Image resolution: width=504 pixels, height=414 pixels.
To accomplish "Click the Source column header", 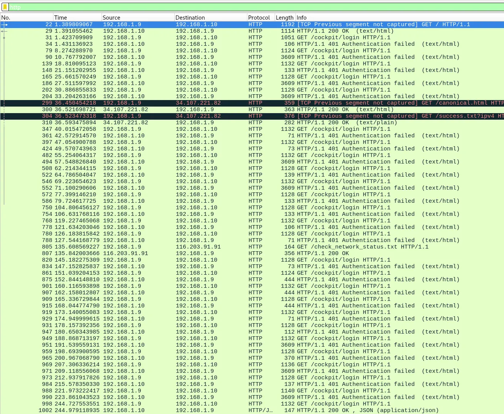I will point(137,18).
